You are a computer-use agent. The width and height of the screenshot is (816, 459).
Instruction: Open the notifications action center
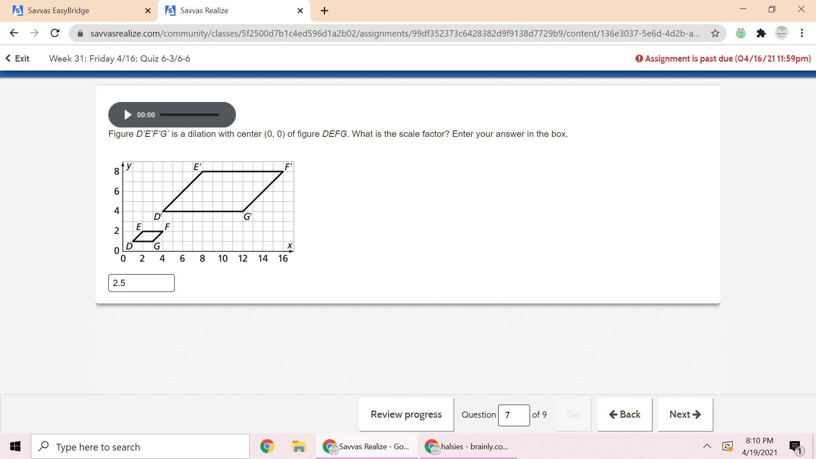coord(795,446)
